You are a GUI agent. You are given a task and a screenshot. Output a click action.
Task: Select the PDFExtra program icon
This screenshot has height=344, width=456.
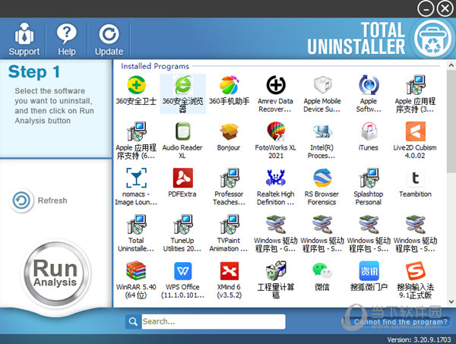point(182,178)
